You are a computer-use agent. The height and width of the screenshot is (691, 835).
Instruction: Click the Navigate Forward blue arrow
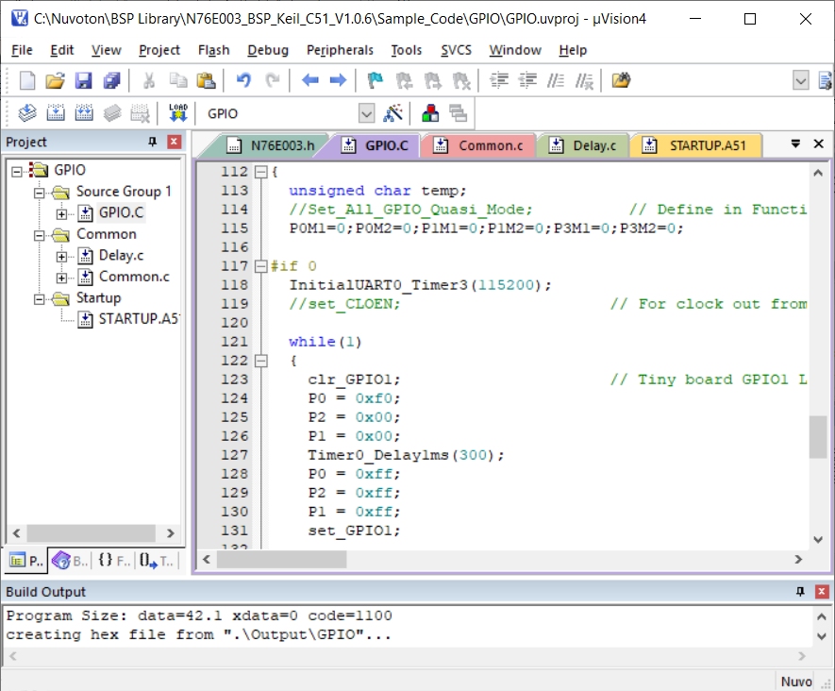(337, 81)
